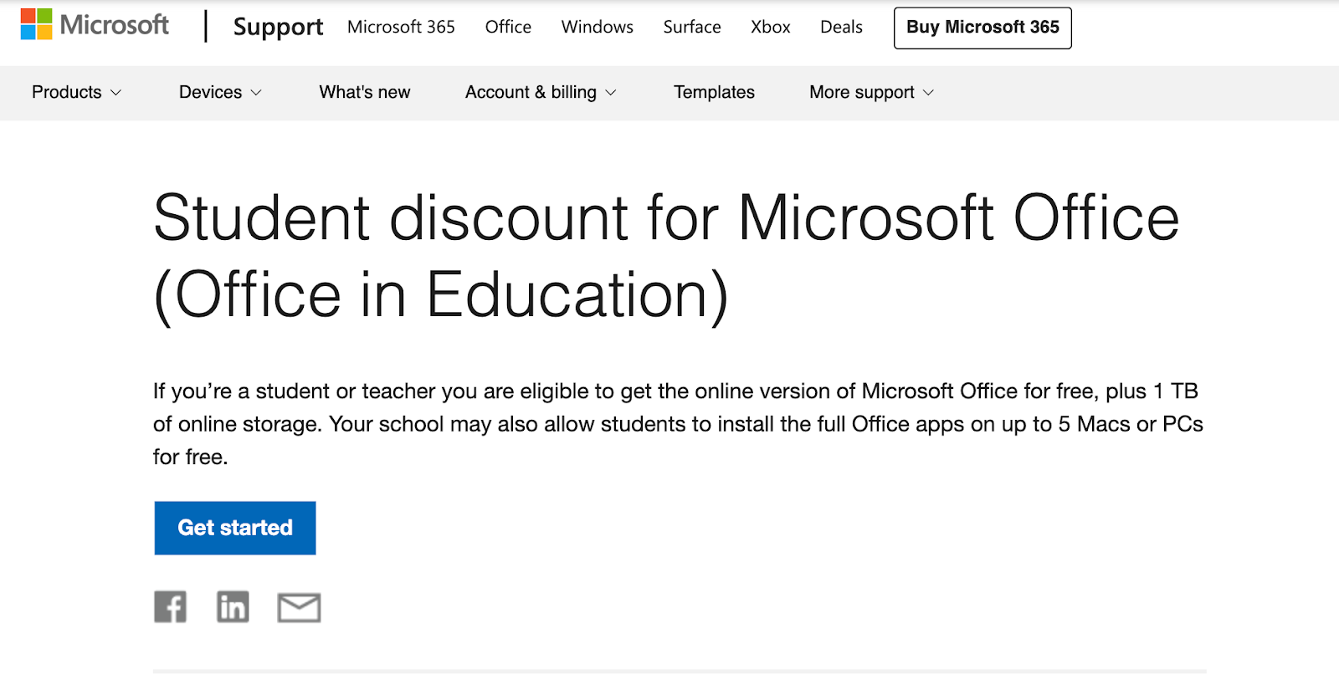Expand the Devices dropdown

tap(220, 92)
